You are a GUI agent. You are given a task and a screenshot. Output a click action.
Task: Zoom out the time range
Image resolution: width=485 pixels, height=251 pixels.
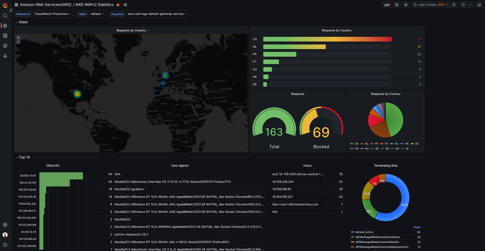(x=454, y=5)
